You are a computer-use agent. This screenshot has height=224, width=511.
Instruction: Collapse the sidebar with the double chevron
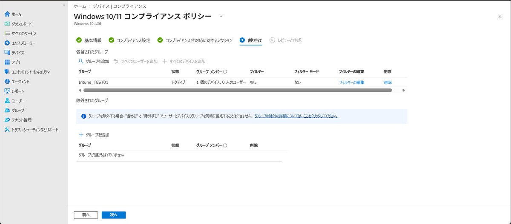coord(63,5)
